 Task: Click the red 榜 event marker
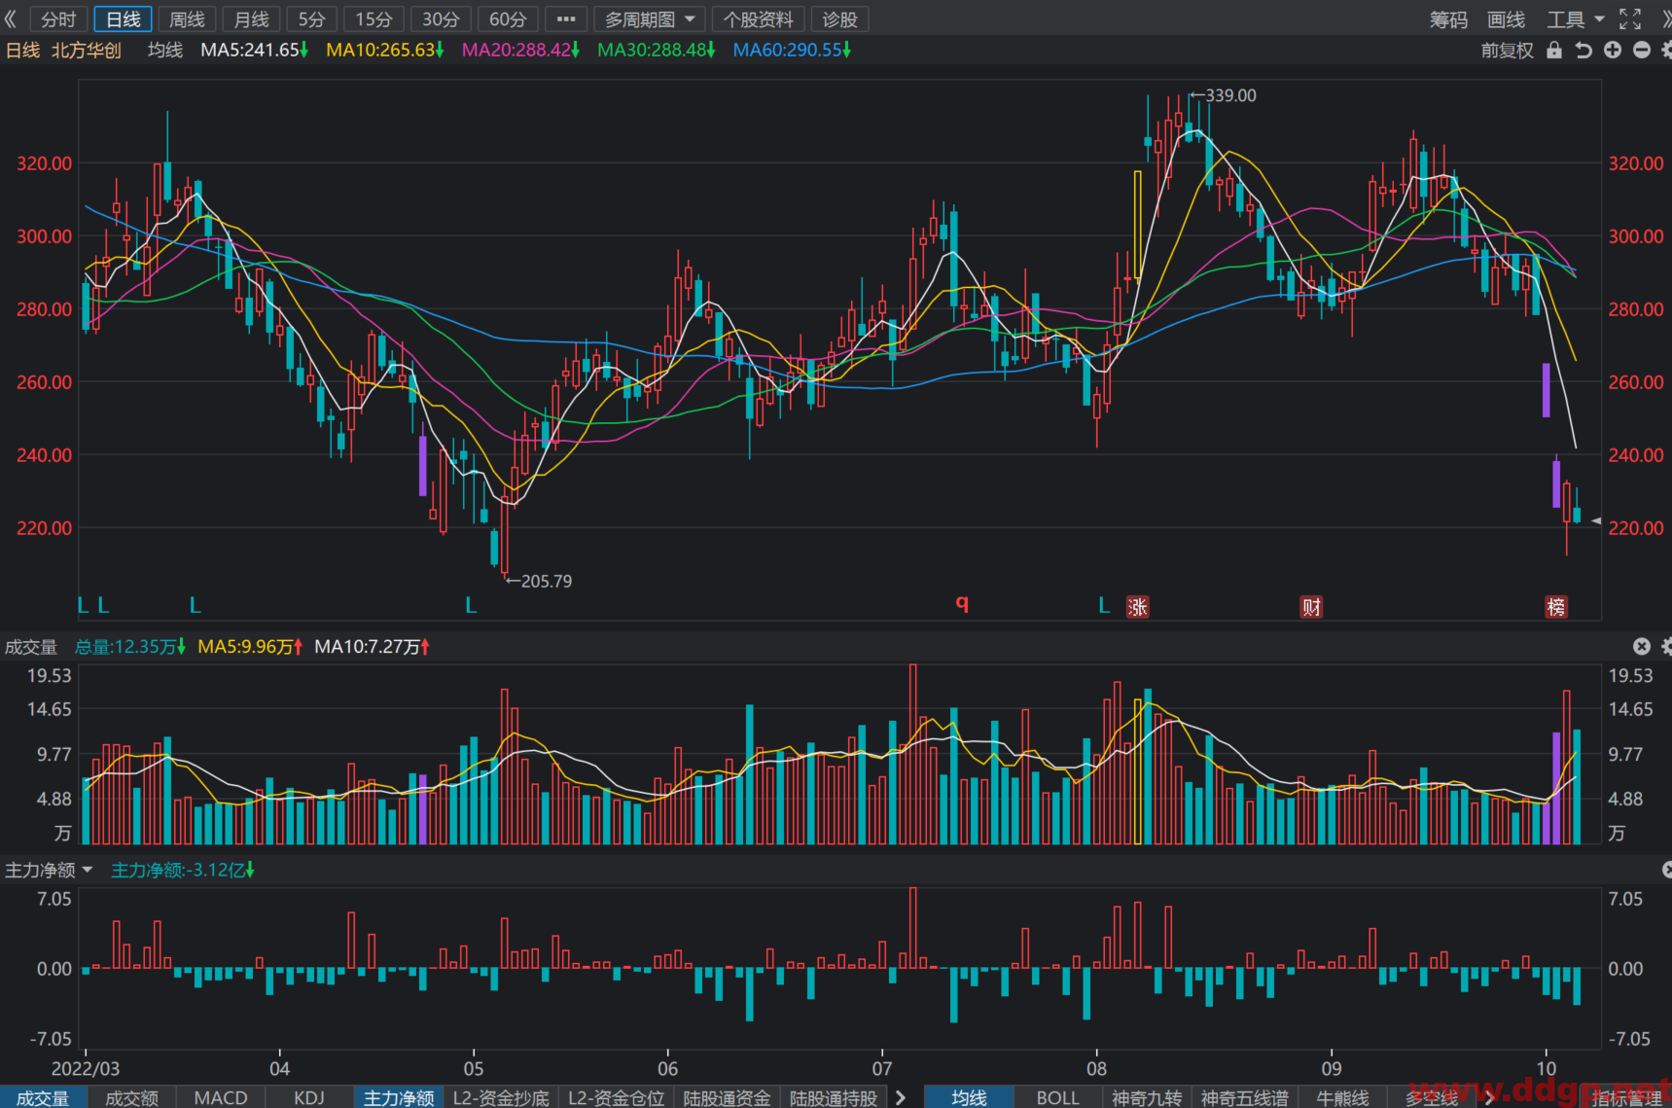(x=1556, y=607)
